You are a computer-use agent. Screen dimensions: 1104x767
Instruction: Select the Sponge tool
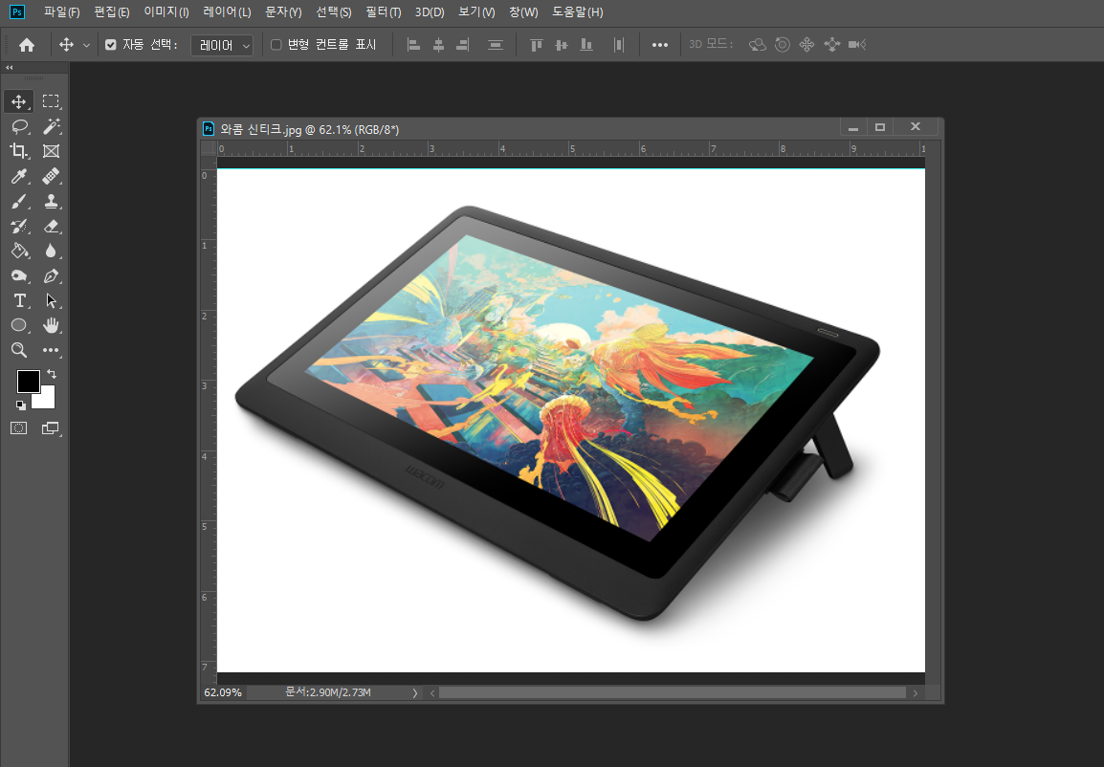[19, 275]
